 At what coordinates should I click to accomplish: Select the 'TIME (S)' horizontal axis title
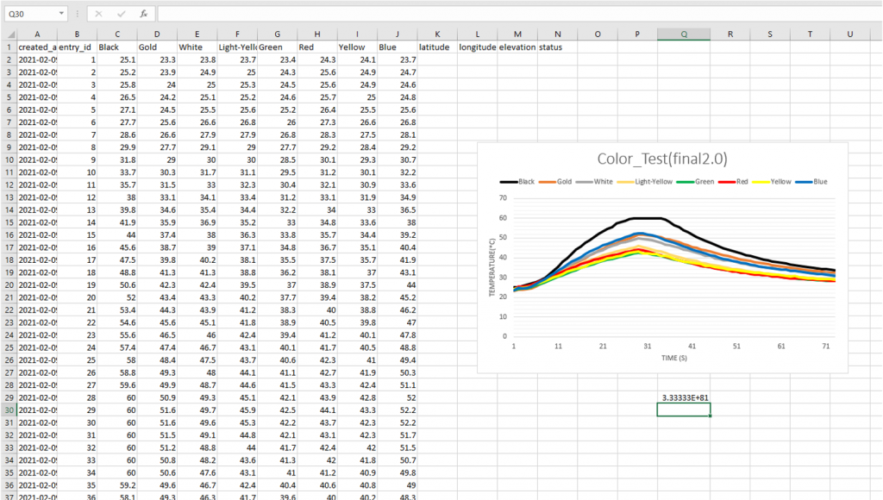[674, 358]
